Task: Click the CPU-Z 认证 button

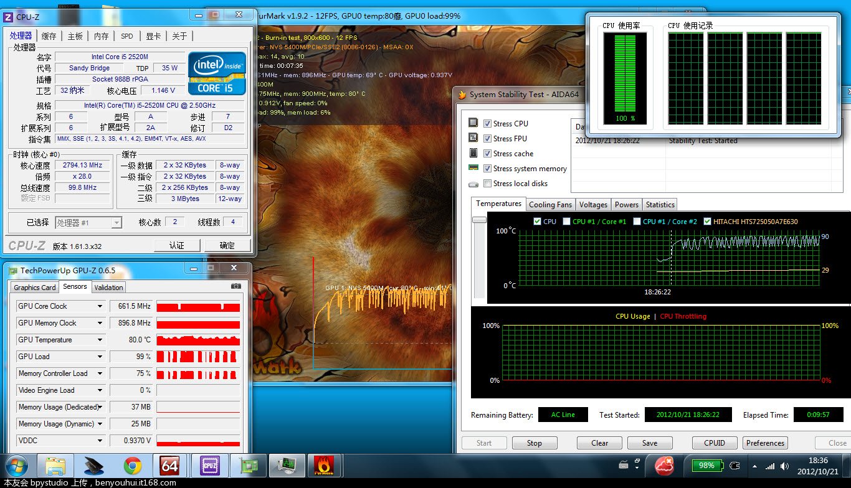Action: point(177,245)
